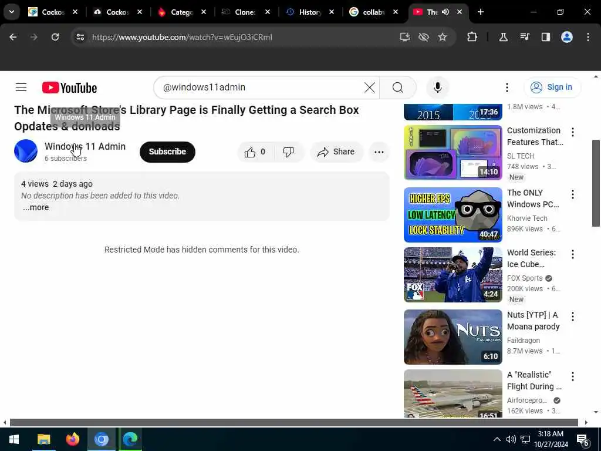
Task: Click install app icon in address bar
Action: [x=405, y=37]
